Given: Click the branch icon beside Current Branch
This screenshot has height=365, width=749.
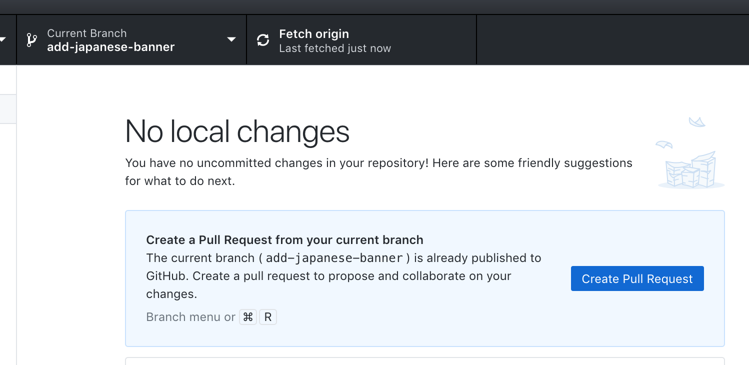Looking at the screenshot, I should point(31,40).
